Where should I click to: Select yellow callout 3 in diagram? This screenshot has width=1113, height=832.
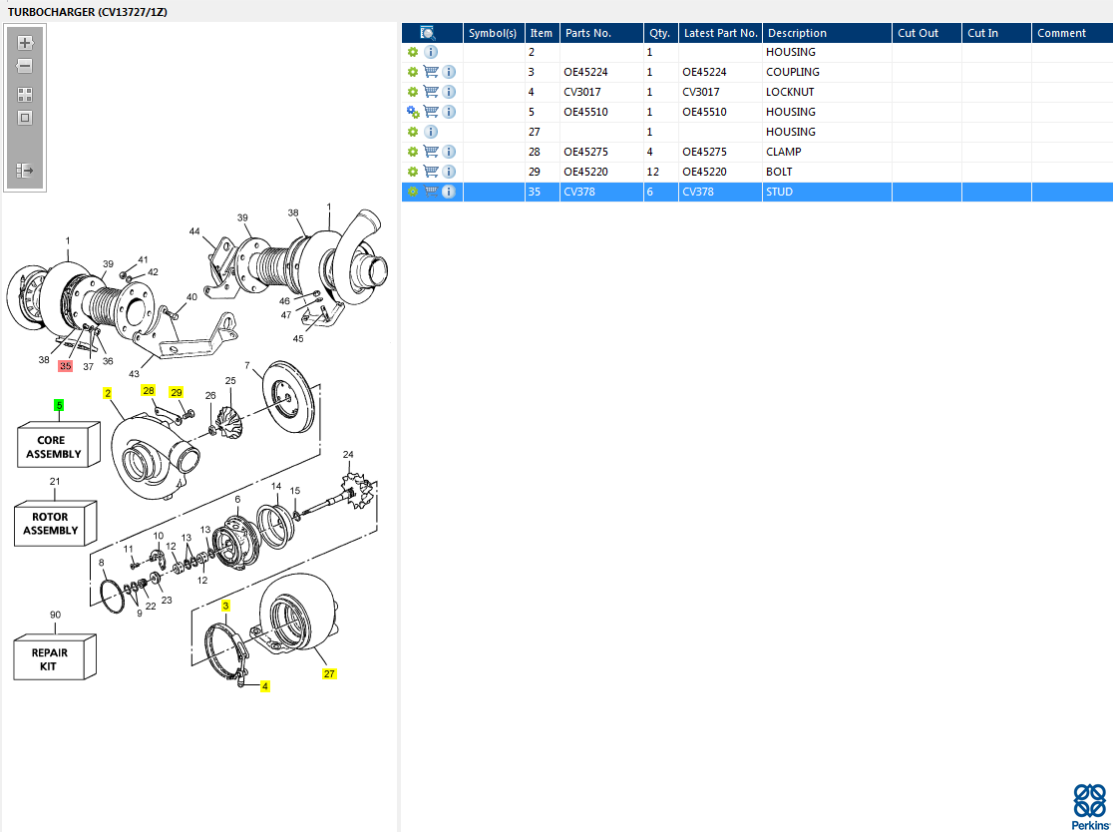pos(225,606)
